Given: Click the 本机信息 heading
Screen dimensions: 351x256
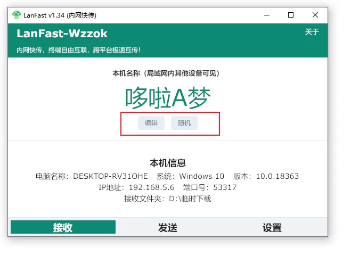Looking at the screenshot, I should pos(168,163).
